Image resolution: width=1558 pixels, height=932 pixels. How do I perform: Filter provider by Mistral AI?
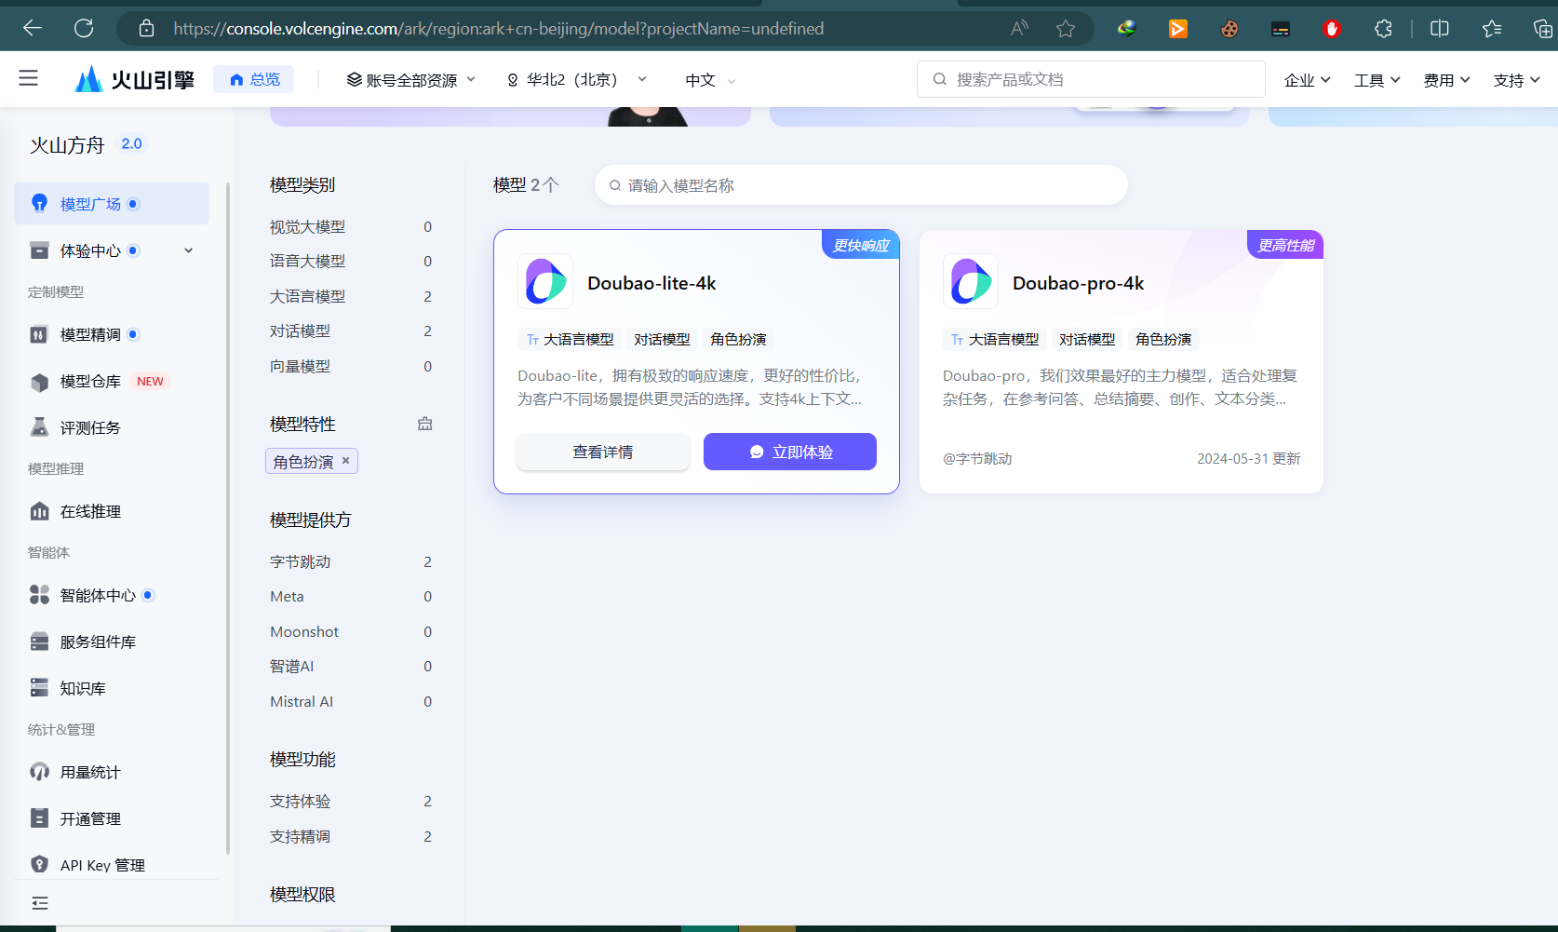(x=351, y=702)
